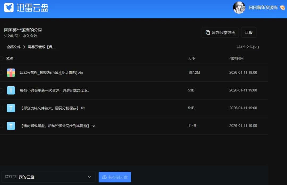This screenshot has width=287, height=185.
Task: Click 共4个文件(夹) count text
Action: [248, 47]
